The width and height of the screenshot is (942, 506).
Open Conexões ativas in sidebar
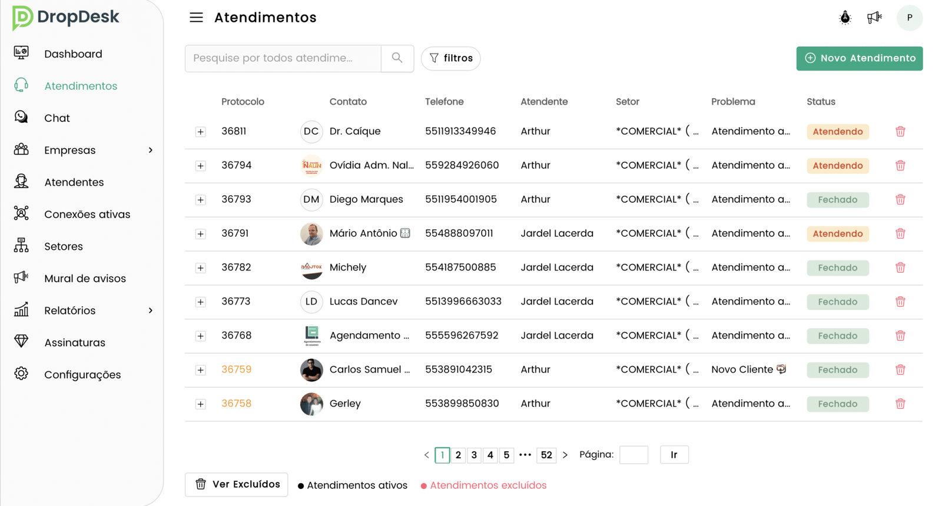tap(87, 215)
